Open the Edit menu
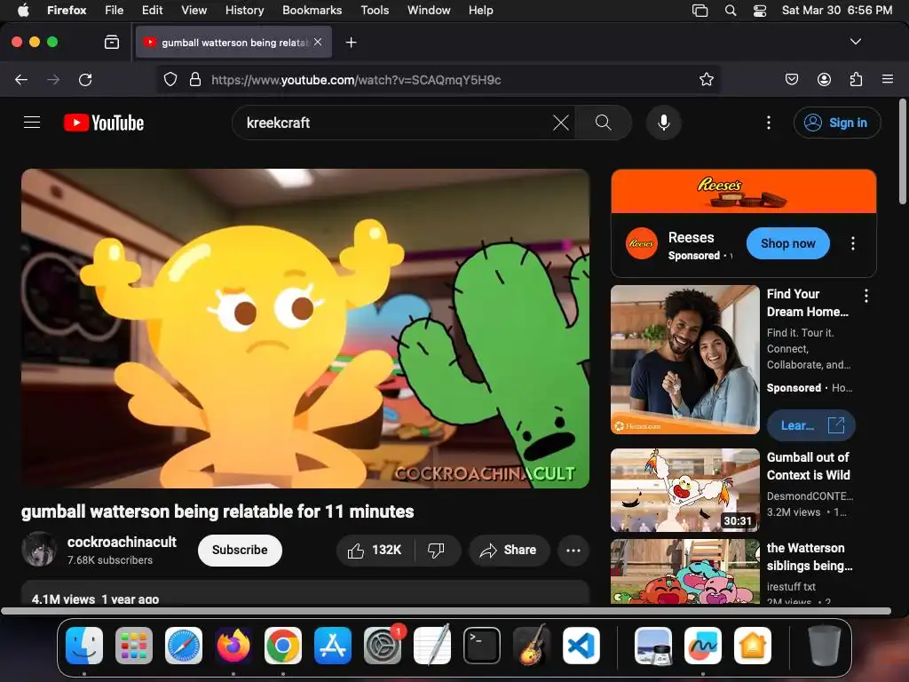 pos(152,10)
